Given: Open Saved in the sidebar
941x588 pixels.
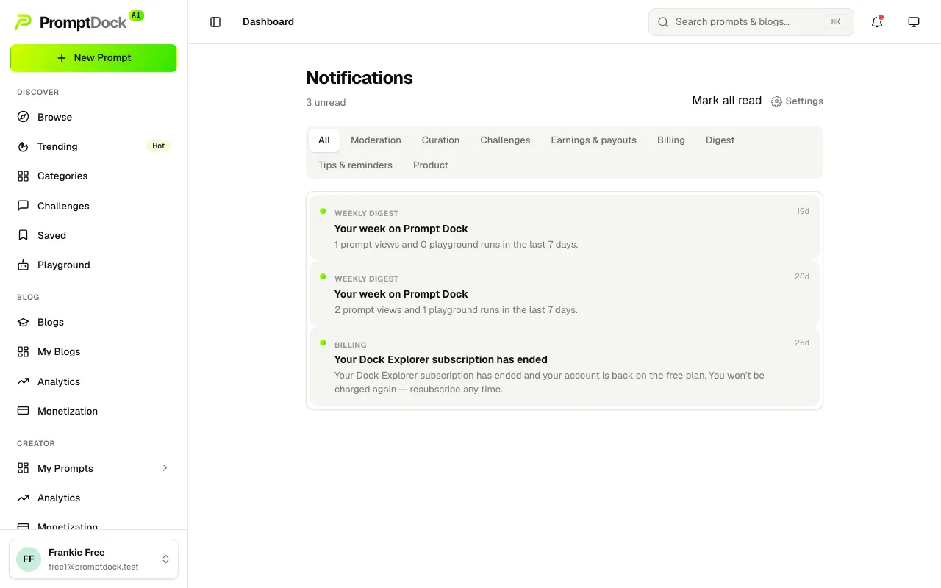Looking at the screenshot, I should [x=93, y=235].
